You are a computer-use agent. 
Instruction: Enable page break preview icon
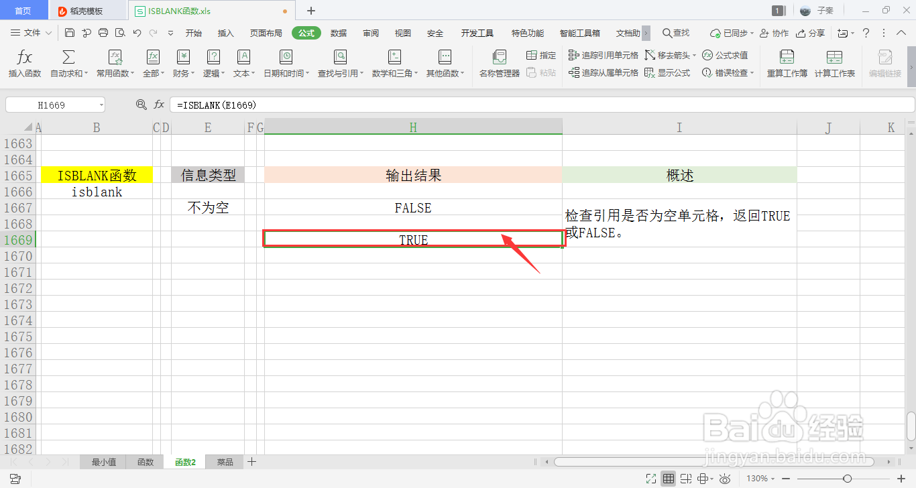click(x=686, y=479)
